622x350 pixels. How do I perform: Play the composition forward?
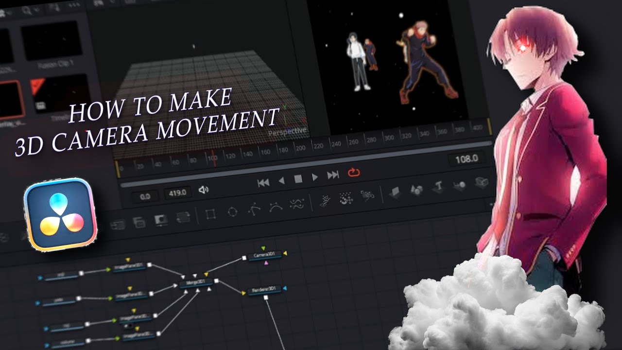315,177
